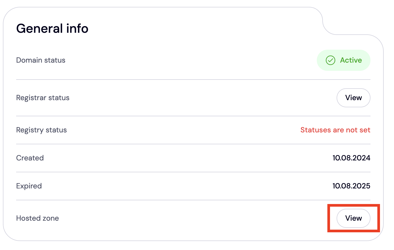Viewport: 394px width, 250px height.
Task: Click the Expired label
Action: click(29, 186)
